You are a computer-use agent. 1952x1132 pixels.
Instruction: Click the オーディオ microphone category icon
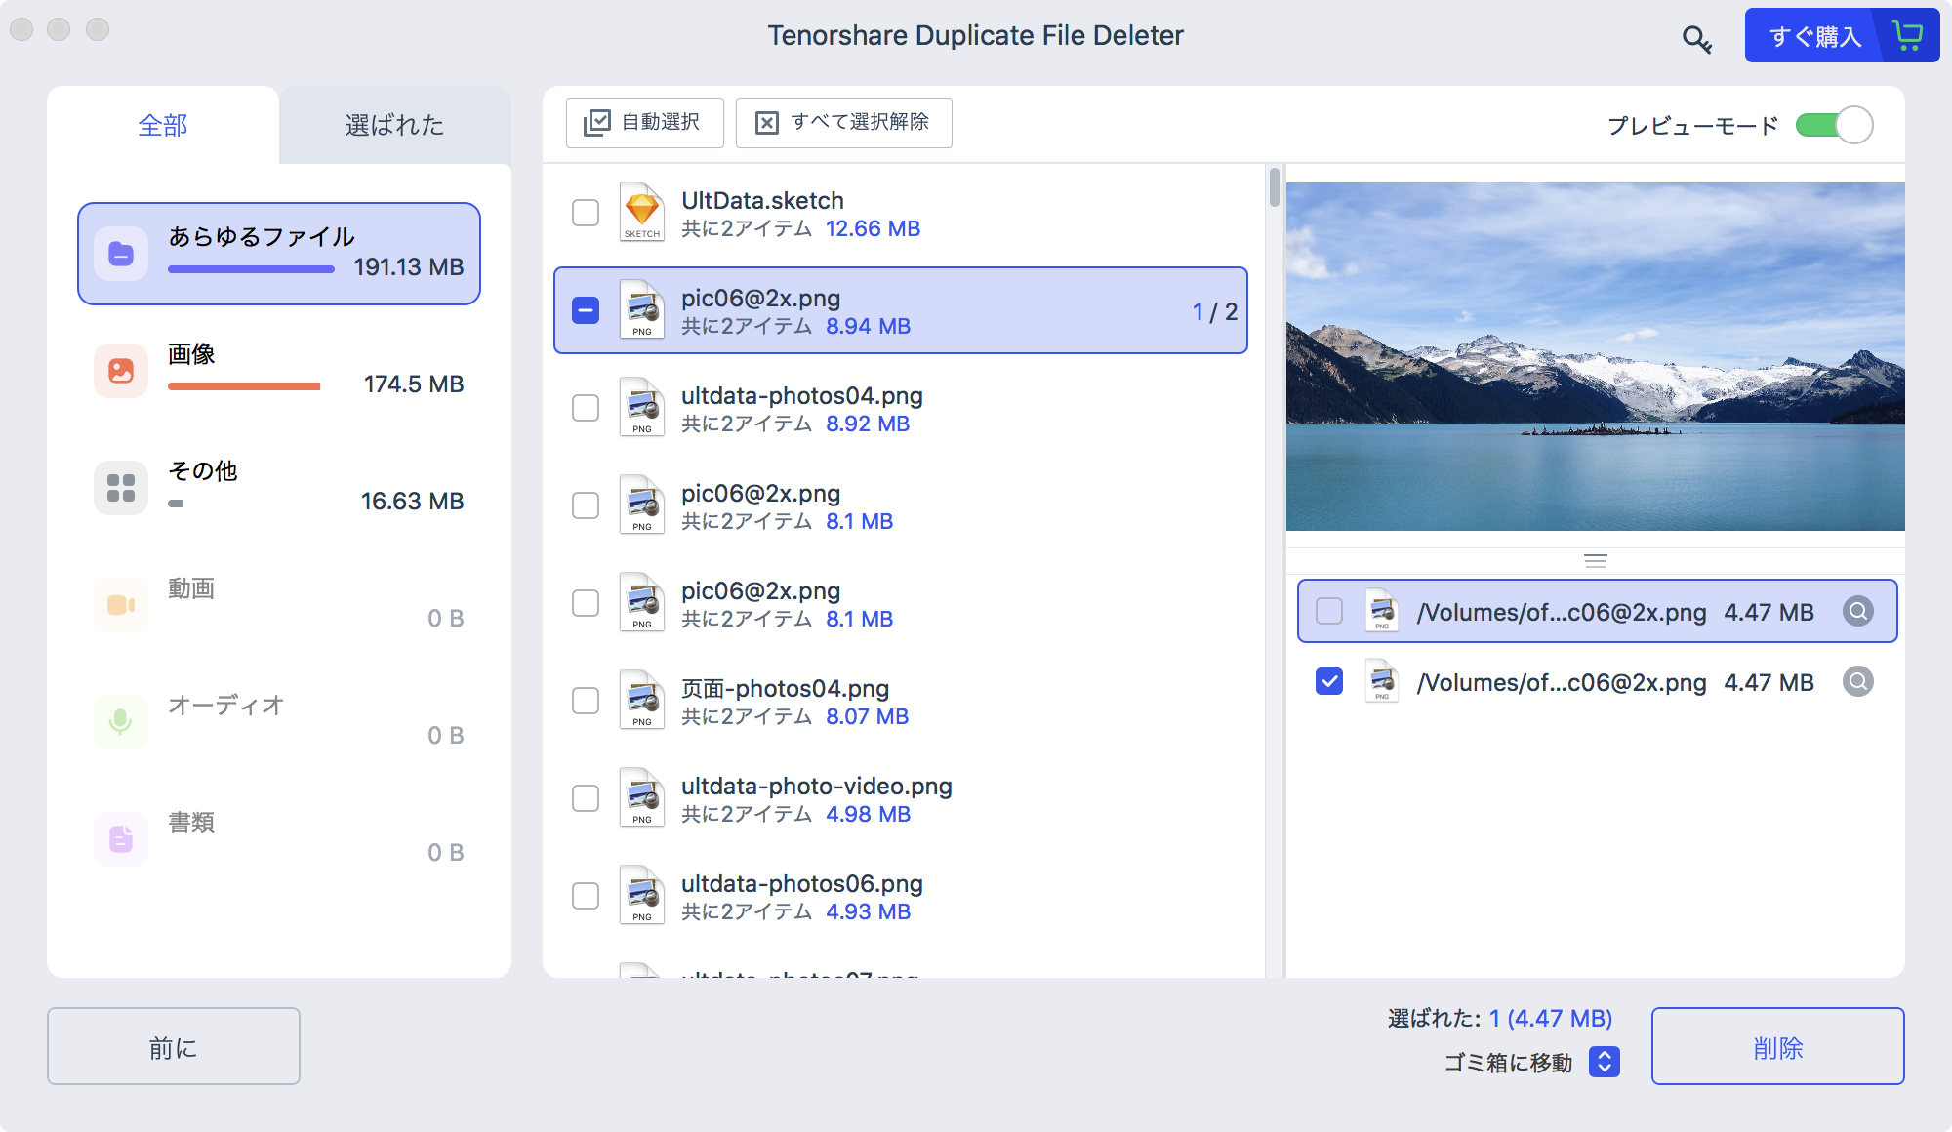(121, 722)
